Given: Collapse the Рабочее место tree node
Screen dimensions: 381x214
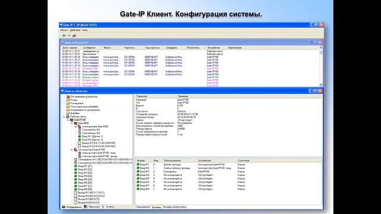Looking at the screenshot, I should pyautogui.click(x=64, y=117).
